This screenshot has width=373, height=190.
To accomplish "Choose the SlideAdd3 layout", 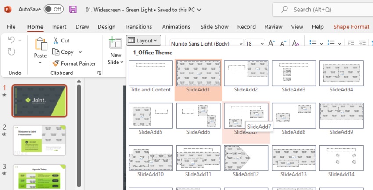I will click(x=294, y=76).
